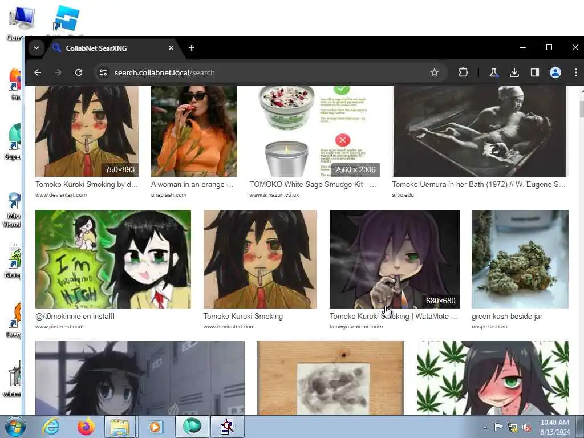
Task: Open the Windows Start menu
Action: [15, 427]
